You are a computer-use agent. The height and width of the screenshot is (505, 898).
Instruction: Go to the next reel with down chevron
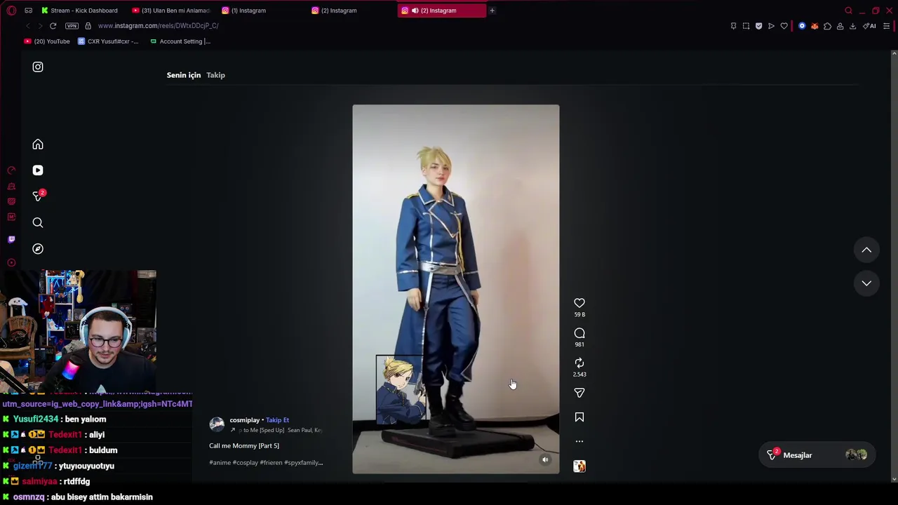(x=866, y=283)
